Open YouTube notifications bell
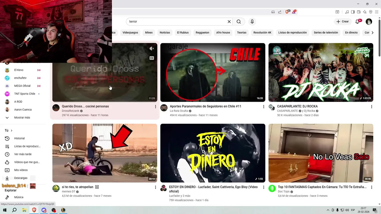Screen dimensions: 381x214 pyautogui.click(x=358, y=21)
